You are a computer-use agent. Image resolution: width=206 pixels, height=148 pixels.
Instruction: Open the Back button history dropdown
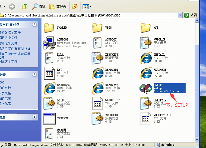pos(4,6)
